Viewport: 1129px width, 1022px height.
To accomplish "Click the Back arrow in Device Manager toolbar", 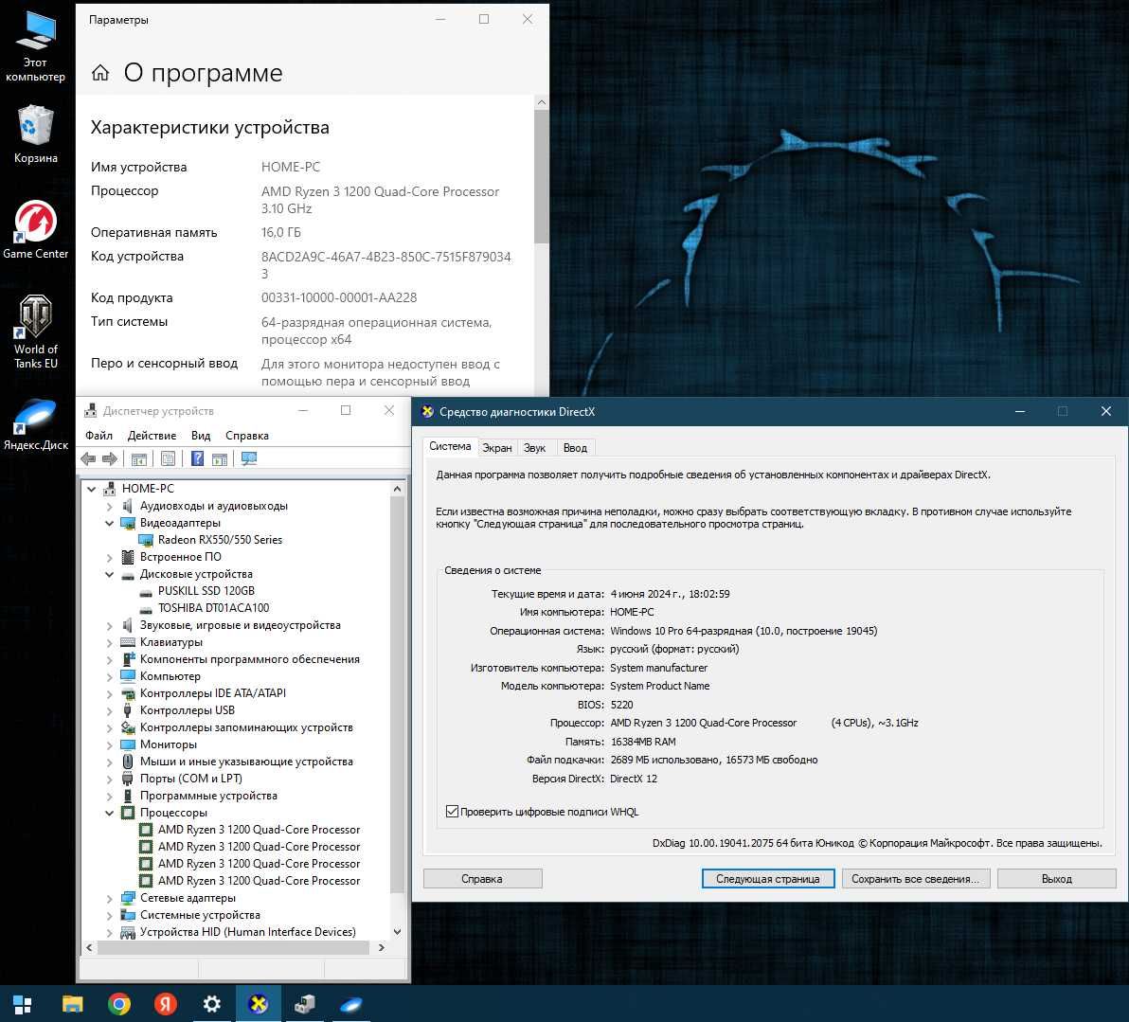I will [89, 458].
